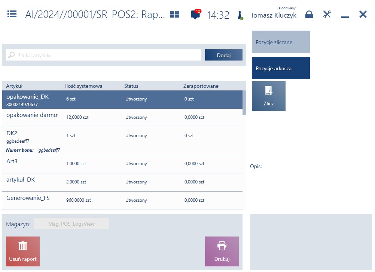
Task: Click the search magnifier icon
Action: point(11,55)
